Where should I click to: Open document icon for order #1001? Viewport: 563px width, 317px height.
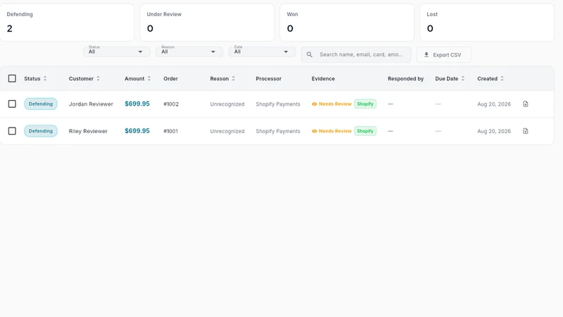point(525,131)
